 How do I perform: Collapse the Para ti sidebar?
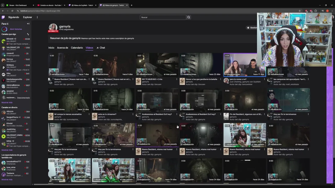(28, 24)
